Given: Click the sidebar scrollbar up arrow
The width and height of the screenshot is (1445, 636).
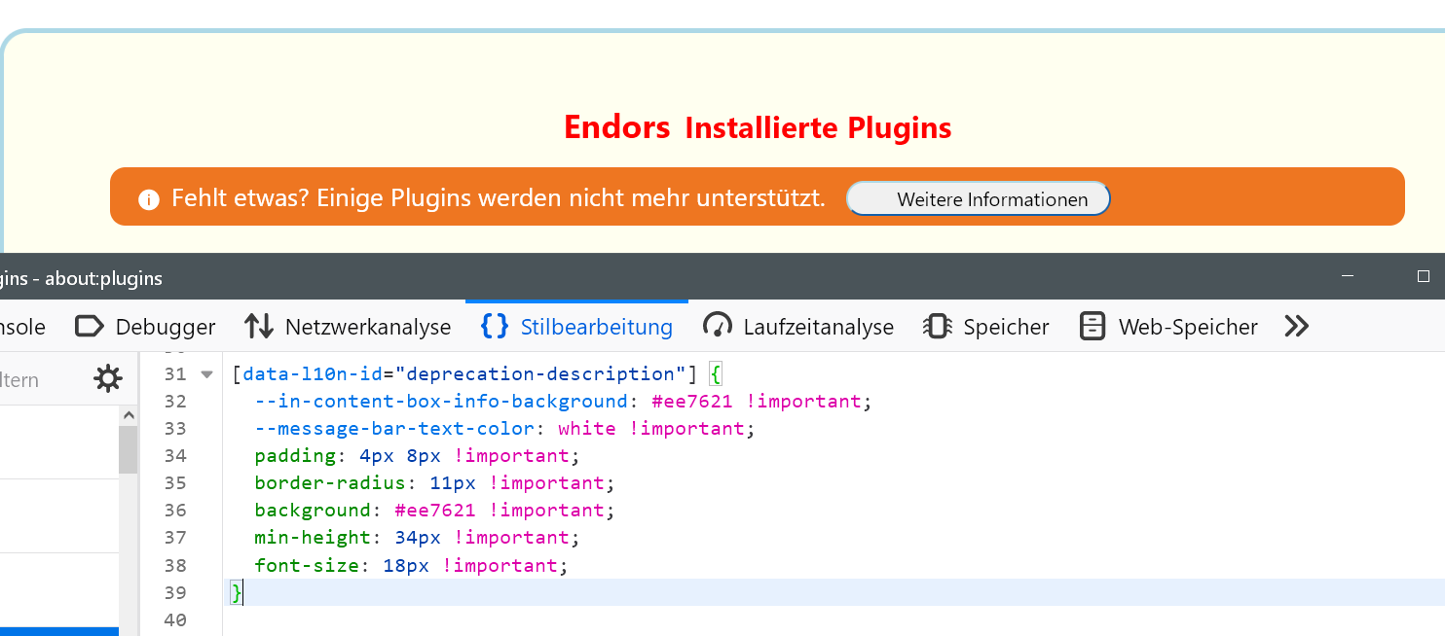Looking at the screenshot, I should (128, 415).
